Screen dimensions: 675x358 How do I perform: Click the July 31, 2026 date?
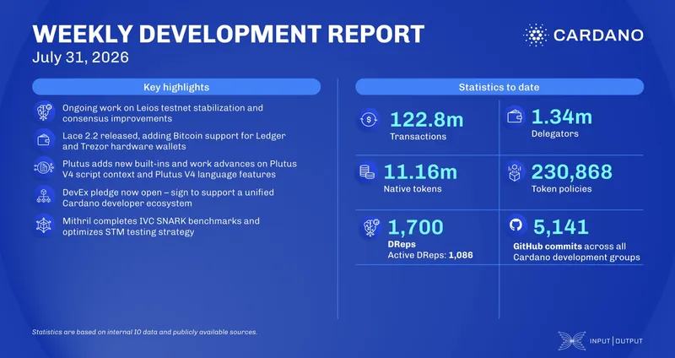pos(80,57)
